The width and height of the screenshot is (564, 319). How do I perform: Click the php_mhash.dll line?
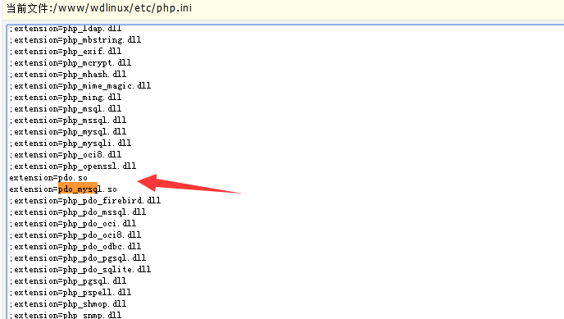tap(67, 75)
